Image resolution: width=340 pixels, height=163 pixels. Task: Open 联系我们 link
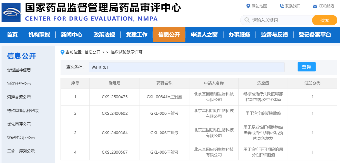(x=293, y=6)
